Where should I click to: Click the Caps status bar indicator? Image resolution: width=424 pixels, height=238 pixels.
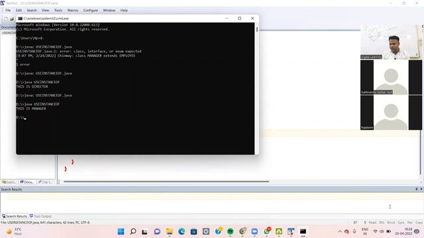[419, 222]
